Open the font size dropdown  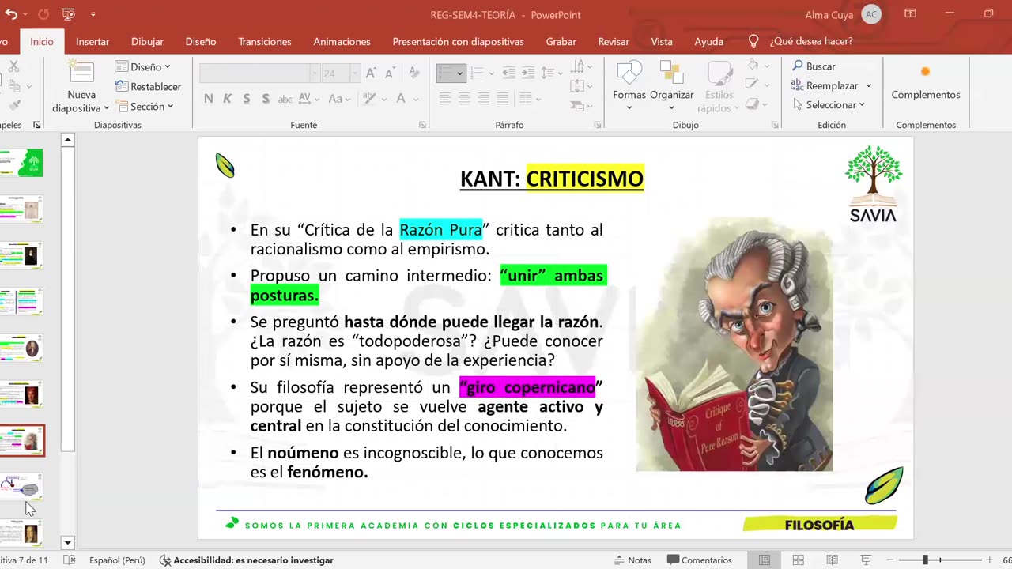[354, 73]
